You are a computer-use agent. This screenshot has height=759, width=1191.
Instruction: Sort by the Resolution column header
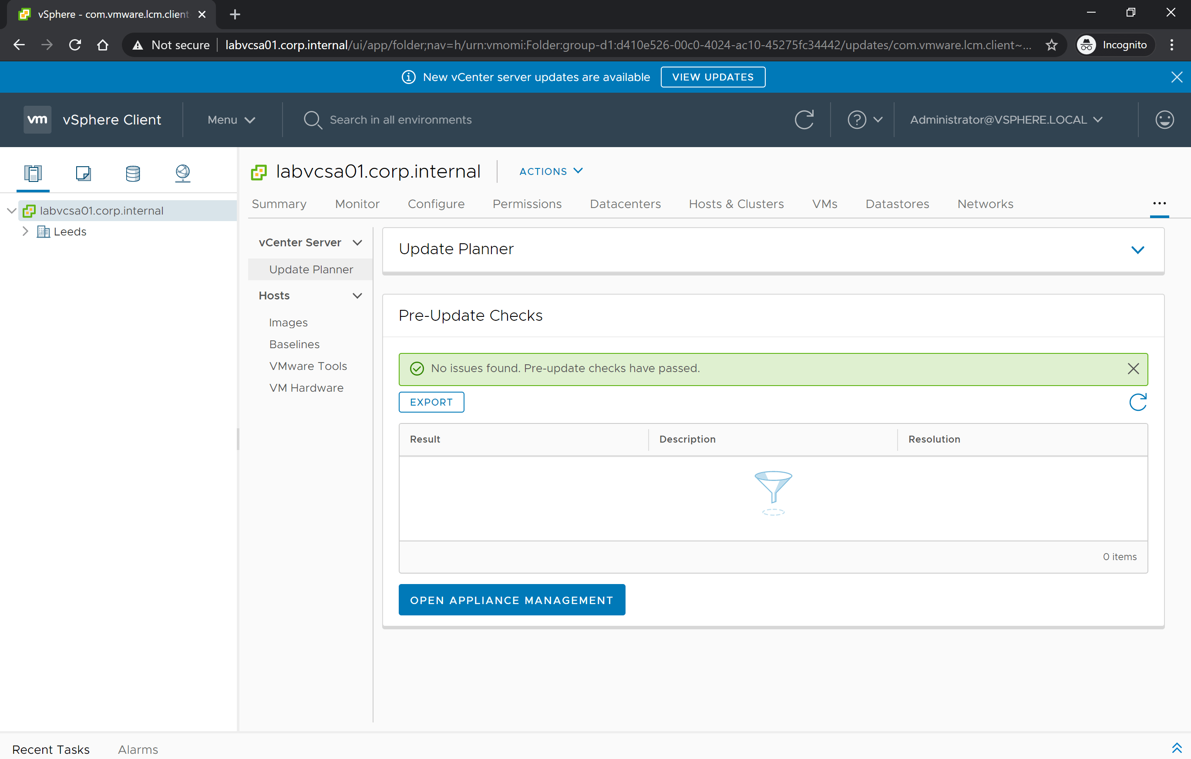point(934,439)
